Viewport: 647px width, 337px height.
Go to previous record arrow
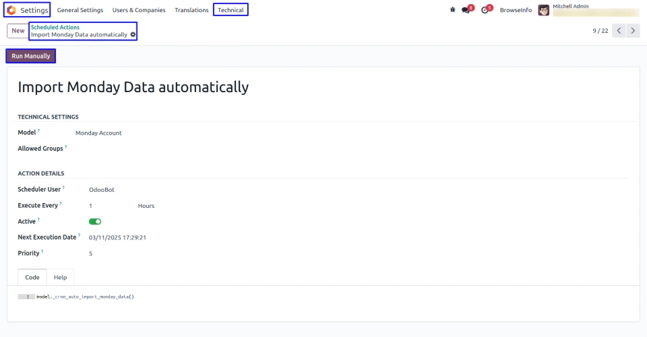tap(619, 31)
